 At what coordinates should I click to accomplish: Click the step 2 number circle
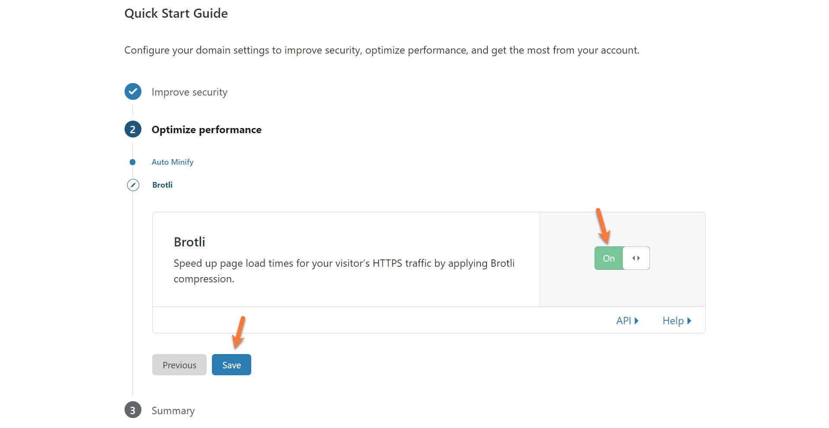[133, 129]
